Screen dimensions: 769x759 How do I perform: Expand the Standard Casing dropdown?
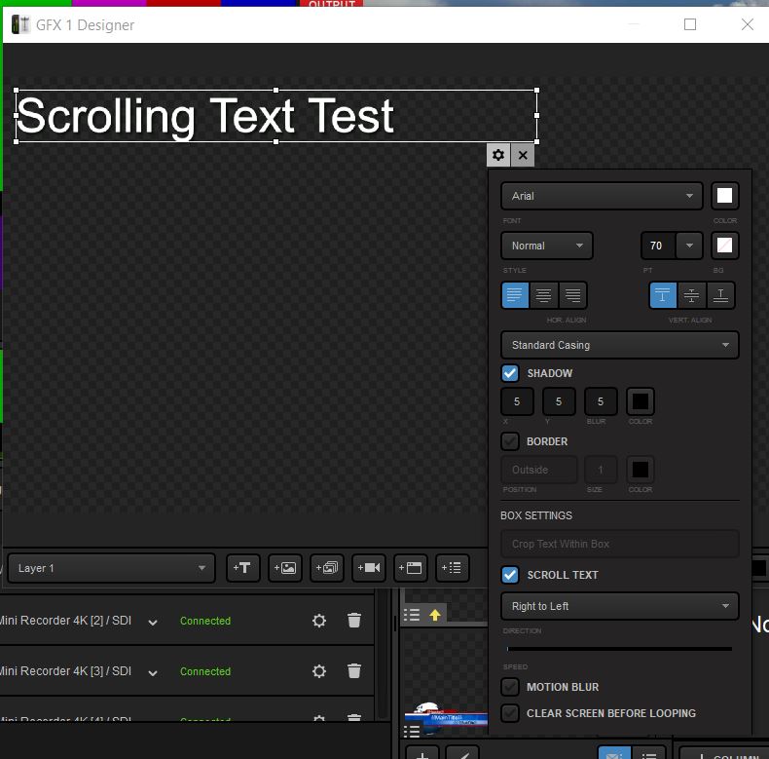[x=619, y=345]
